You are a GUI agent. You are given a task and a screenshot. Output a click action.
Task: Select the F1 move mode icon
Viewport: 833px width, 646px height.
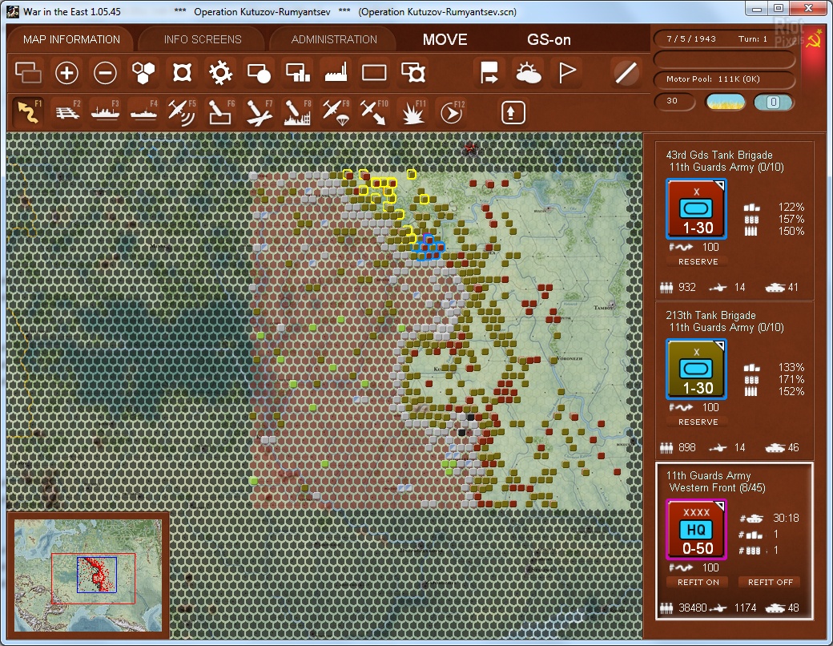[28, 111]
